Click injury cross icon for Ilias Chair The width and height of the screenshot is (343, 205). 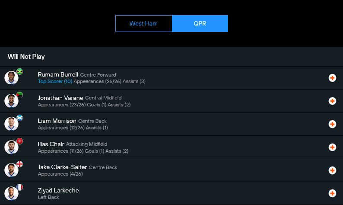click(332, 147)
